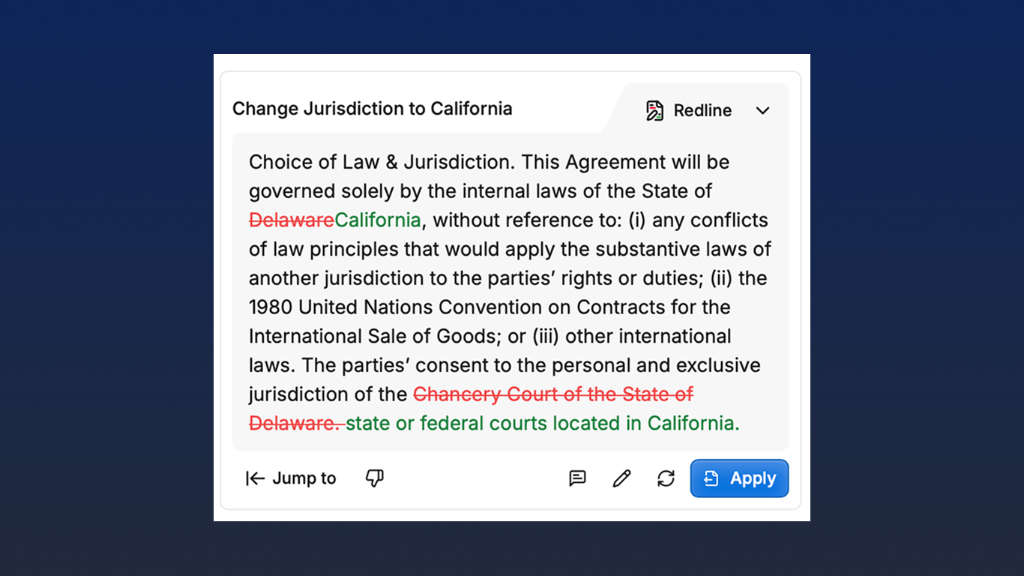The height and width of the screenshot is (576, 1024).
Task: Regenerate suggestion with the refresh icon
Action: pyautogui.click(x=666, y=478)
